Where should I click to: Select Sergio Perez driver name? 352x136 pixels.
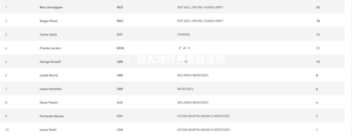[48, 21]
